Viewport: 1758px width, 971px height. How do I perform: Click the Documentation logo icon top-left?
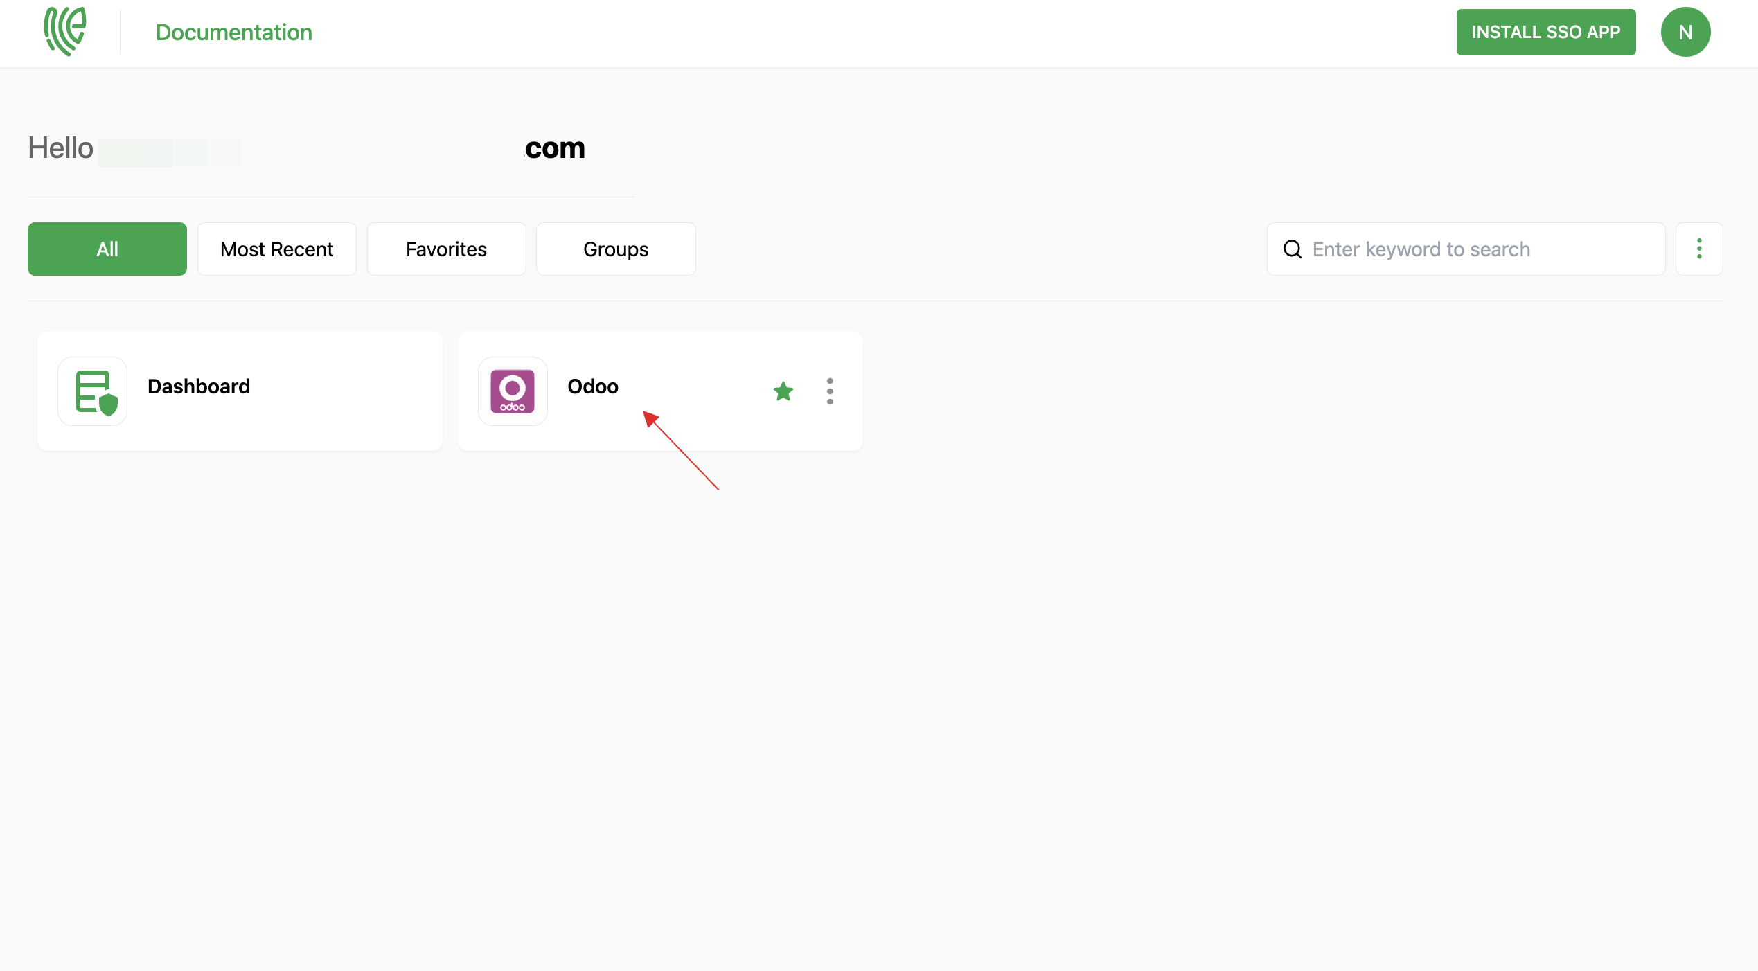tap(66, 33)
